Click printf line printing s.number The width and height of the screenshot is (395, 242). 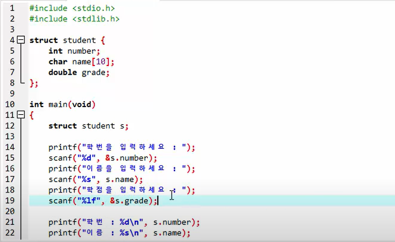click(x=124, y=223)
